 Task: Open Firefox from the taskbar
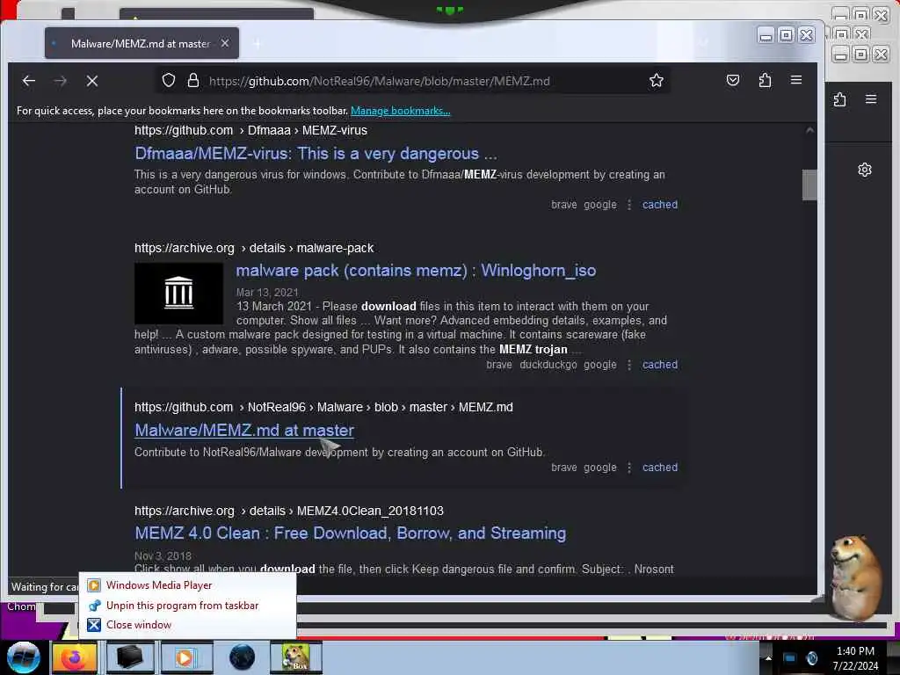tap(75, 657)
